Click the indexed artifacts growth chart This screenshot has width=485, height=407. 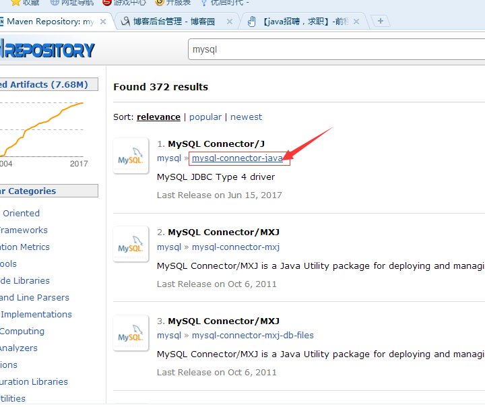(42, 129)
